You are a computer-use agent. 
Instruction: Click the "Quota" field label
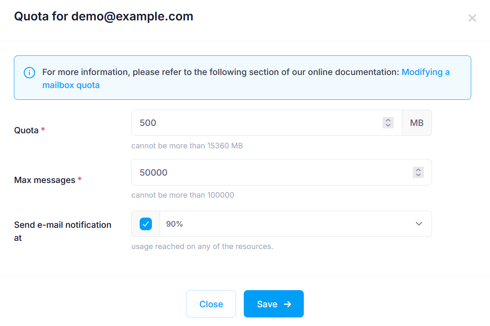pos(27,130)
